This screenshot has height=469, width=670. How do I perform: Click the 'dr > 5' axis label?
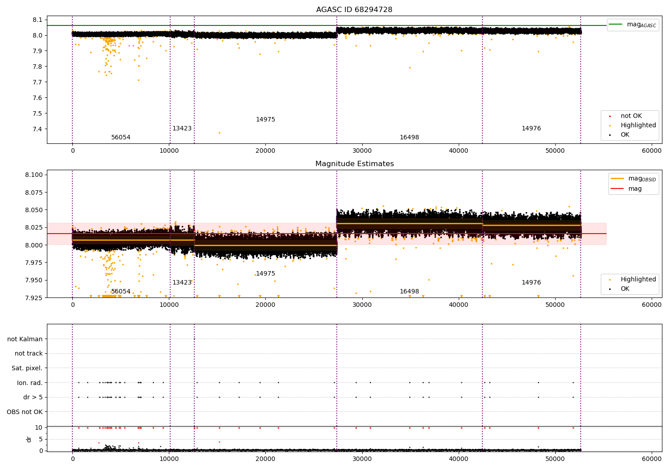33,398
